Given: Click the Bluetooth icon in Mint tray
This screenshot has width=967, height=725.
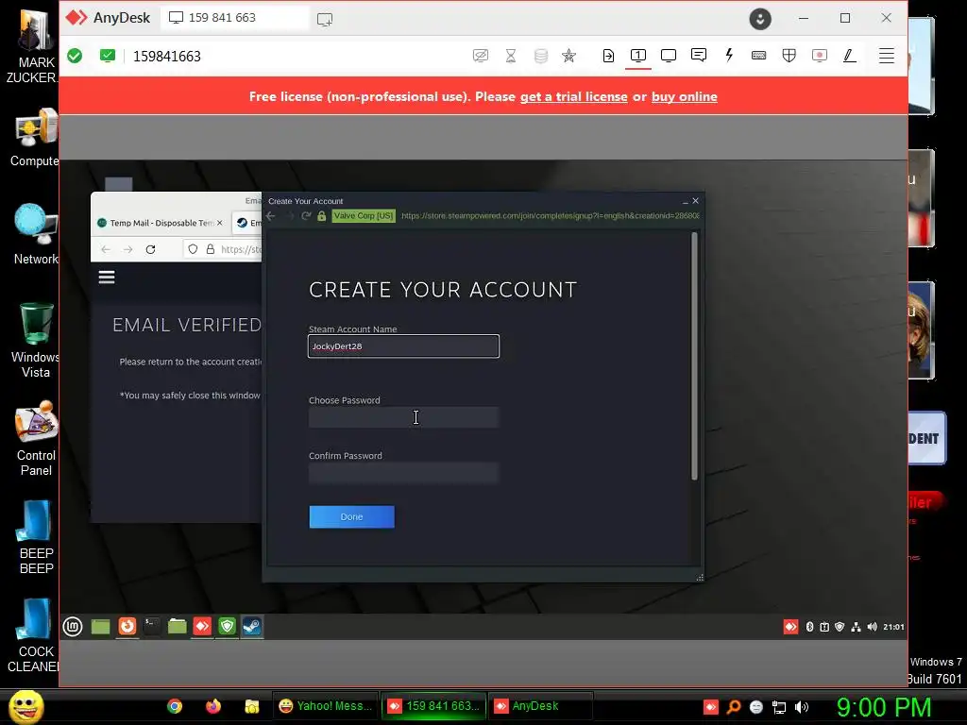Looking at the screenshot, I should click(809, 627).
